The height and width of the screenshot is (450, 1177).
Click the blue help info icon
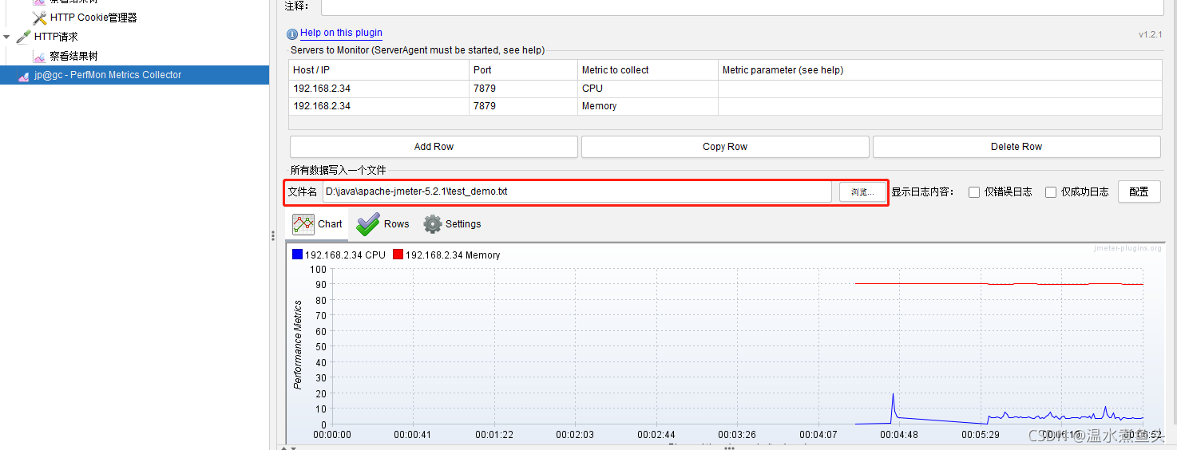[x=292, y=34]
